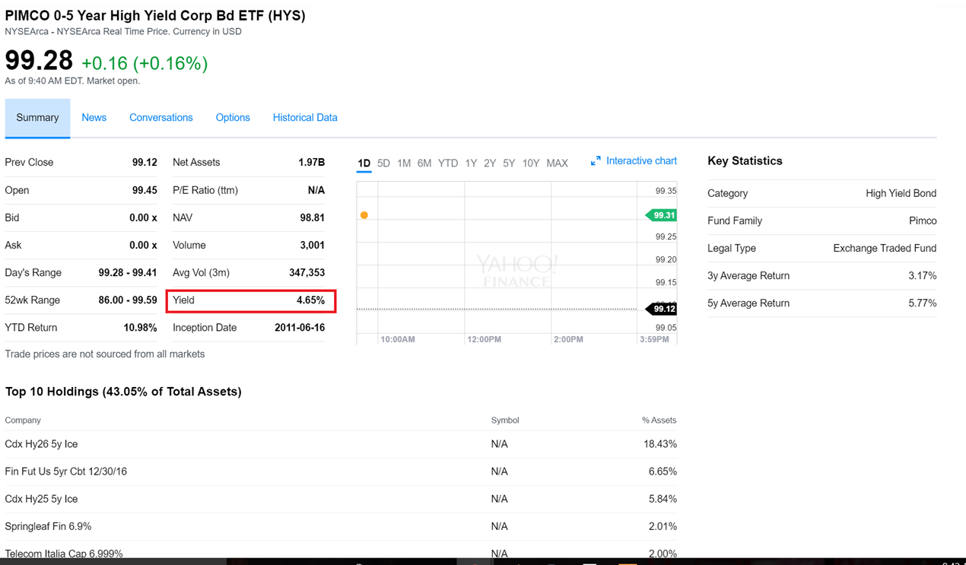Switch to the News tab

point(94,118)
